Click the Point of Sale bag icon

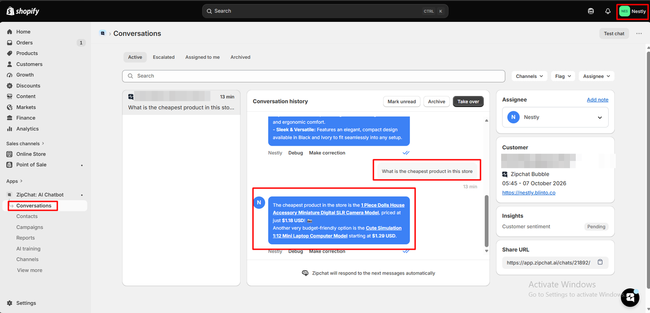click(9, 165)
